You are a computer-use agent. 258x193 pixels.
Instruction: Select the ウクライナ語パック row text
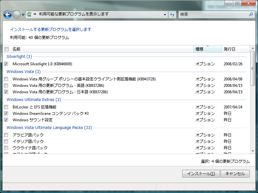(30, 148)
